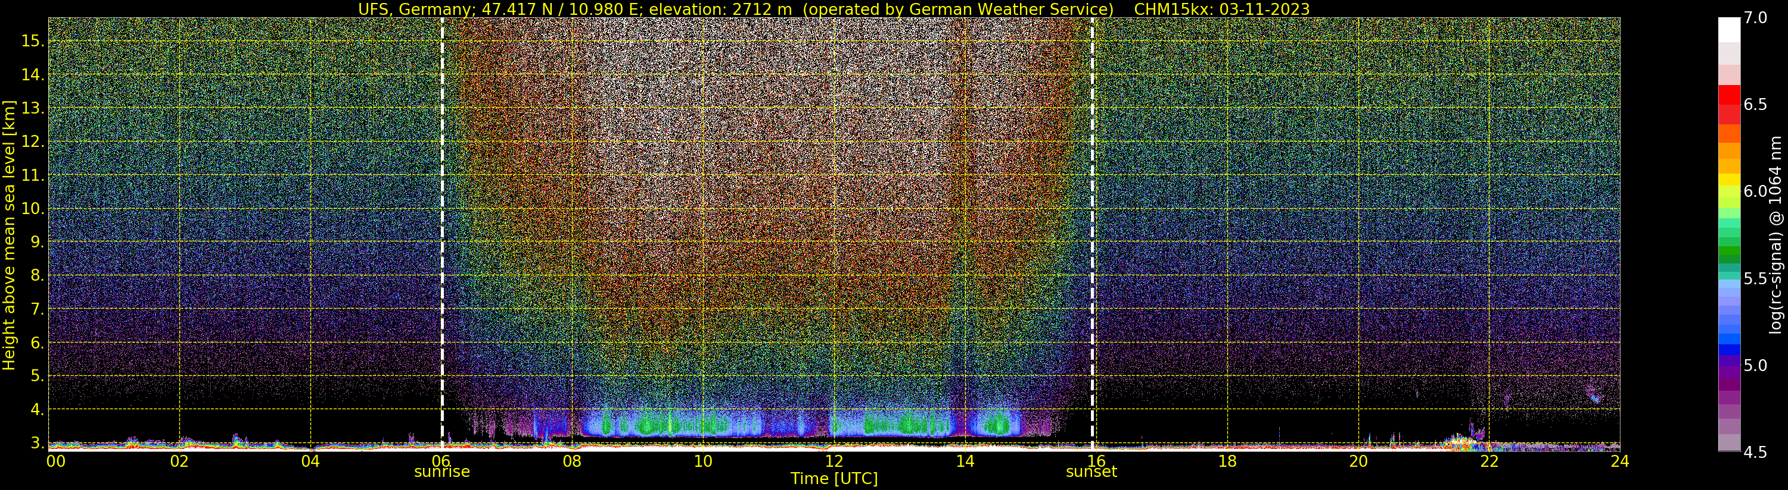Click the height tick label '3.'
1788x490 pixels.
point(38,443)
